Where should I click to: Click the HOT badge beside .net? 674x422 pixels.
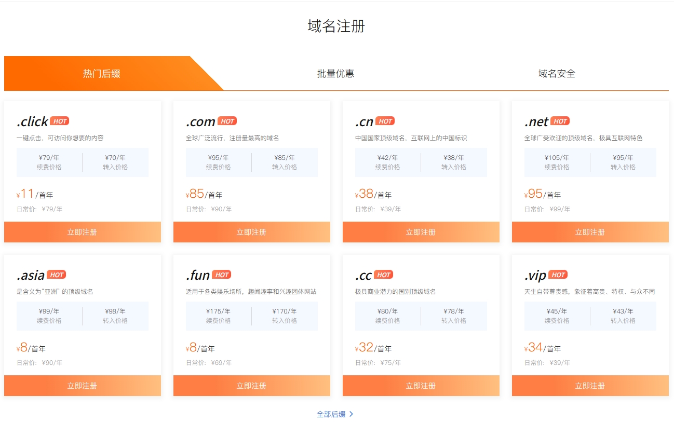560,121
